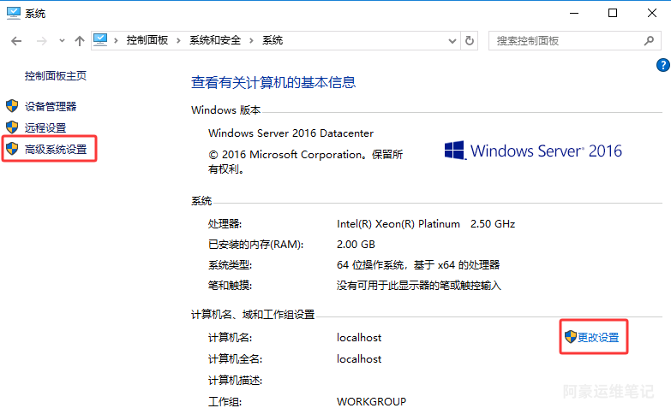Minimize the 系统 window
671x414 pixels.
click(x=574, y=13)
